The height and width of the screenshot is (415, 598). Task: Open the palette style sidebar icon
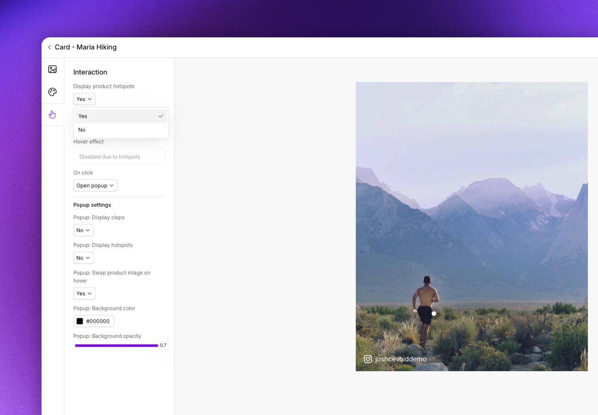coord(52,92)
